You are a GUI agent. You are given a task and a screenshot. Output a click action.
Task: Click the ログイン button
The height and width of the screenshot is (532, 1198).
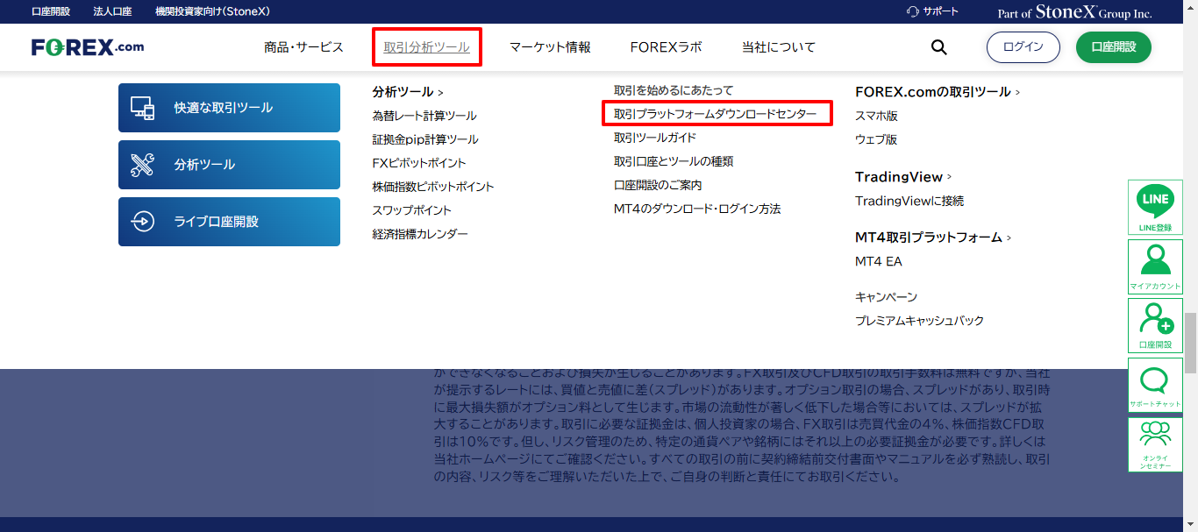pyautogui.click(x=1023, y=47)
